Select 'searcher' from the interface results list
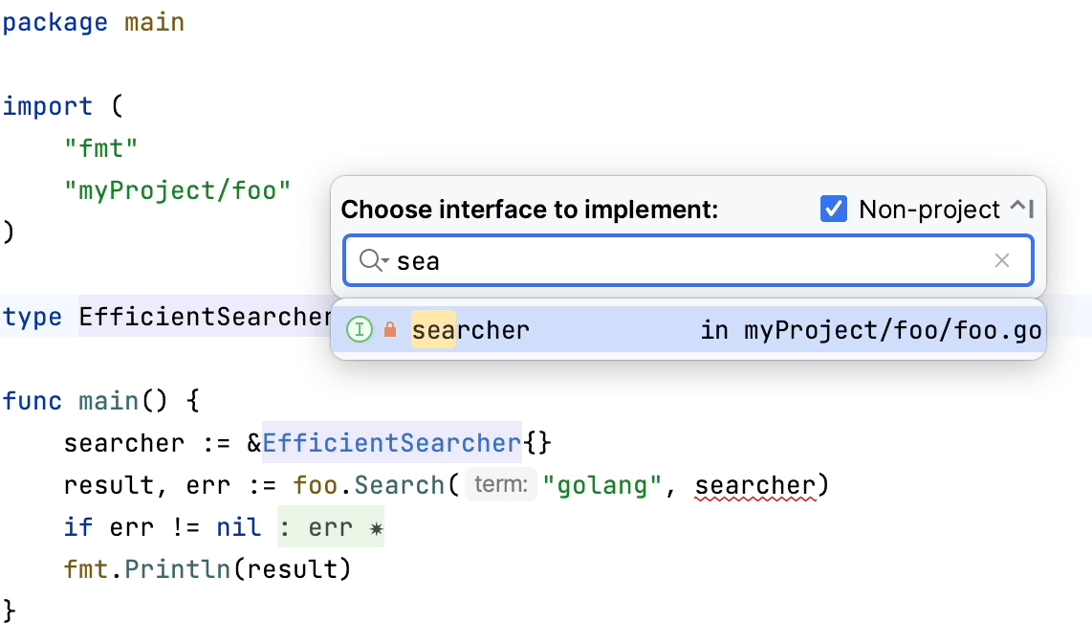The width and height of the screenshot is (1092, 643). pos(470,329)
